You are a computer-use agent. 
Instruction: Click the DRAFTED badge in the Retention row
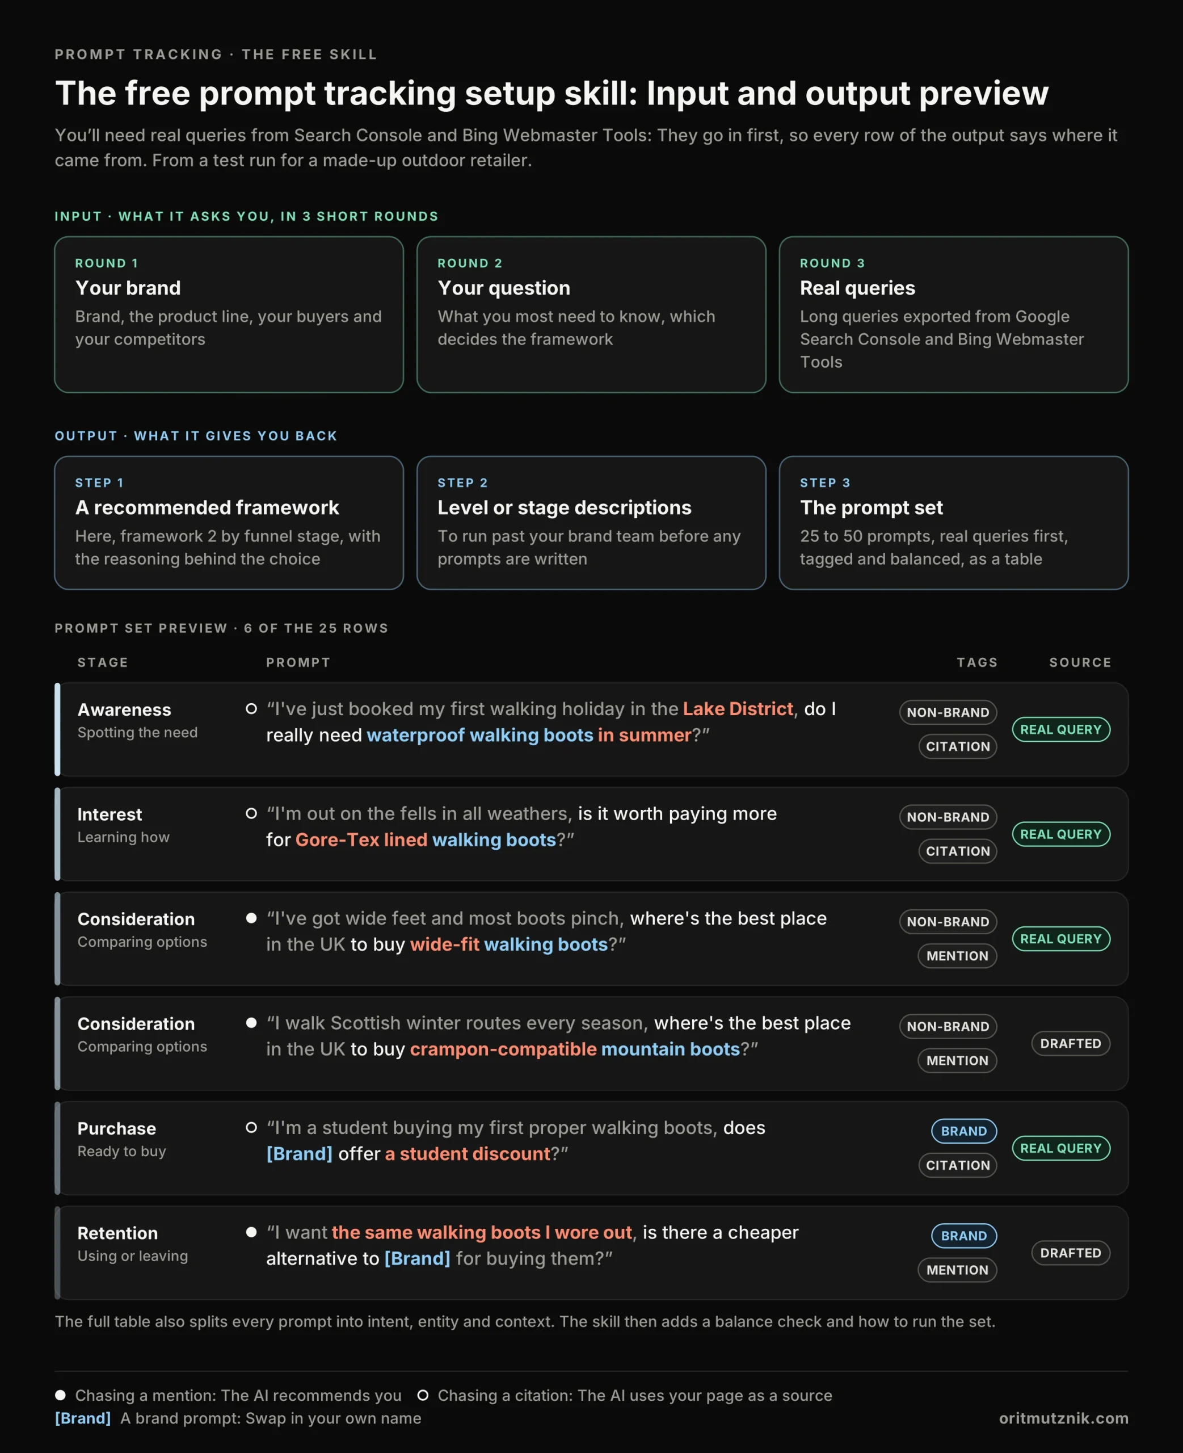tap(1071, 1253)
